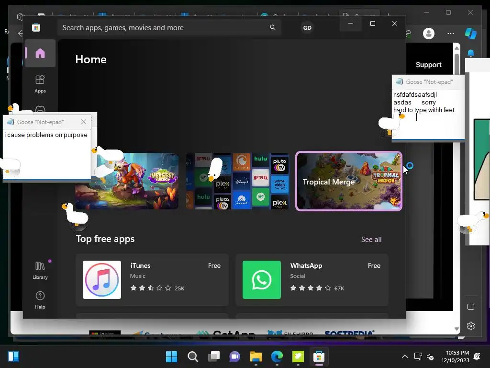This screenshot has width=490, height=368.
Task: Open the GD account profile button
Action: click(x=307, y=27)
